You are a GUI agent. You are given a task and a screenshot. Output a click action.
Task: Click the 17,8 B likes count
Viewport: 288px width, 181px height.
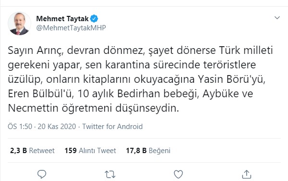[136, 151]
